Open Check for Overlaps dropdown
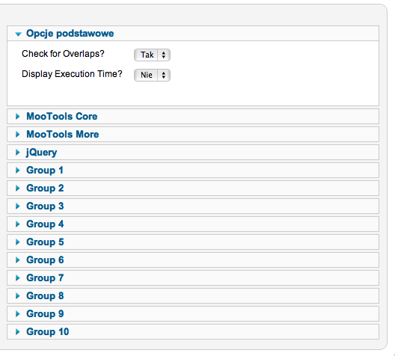 152,55
